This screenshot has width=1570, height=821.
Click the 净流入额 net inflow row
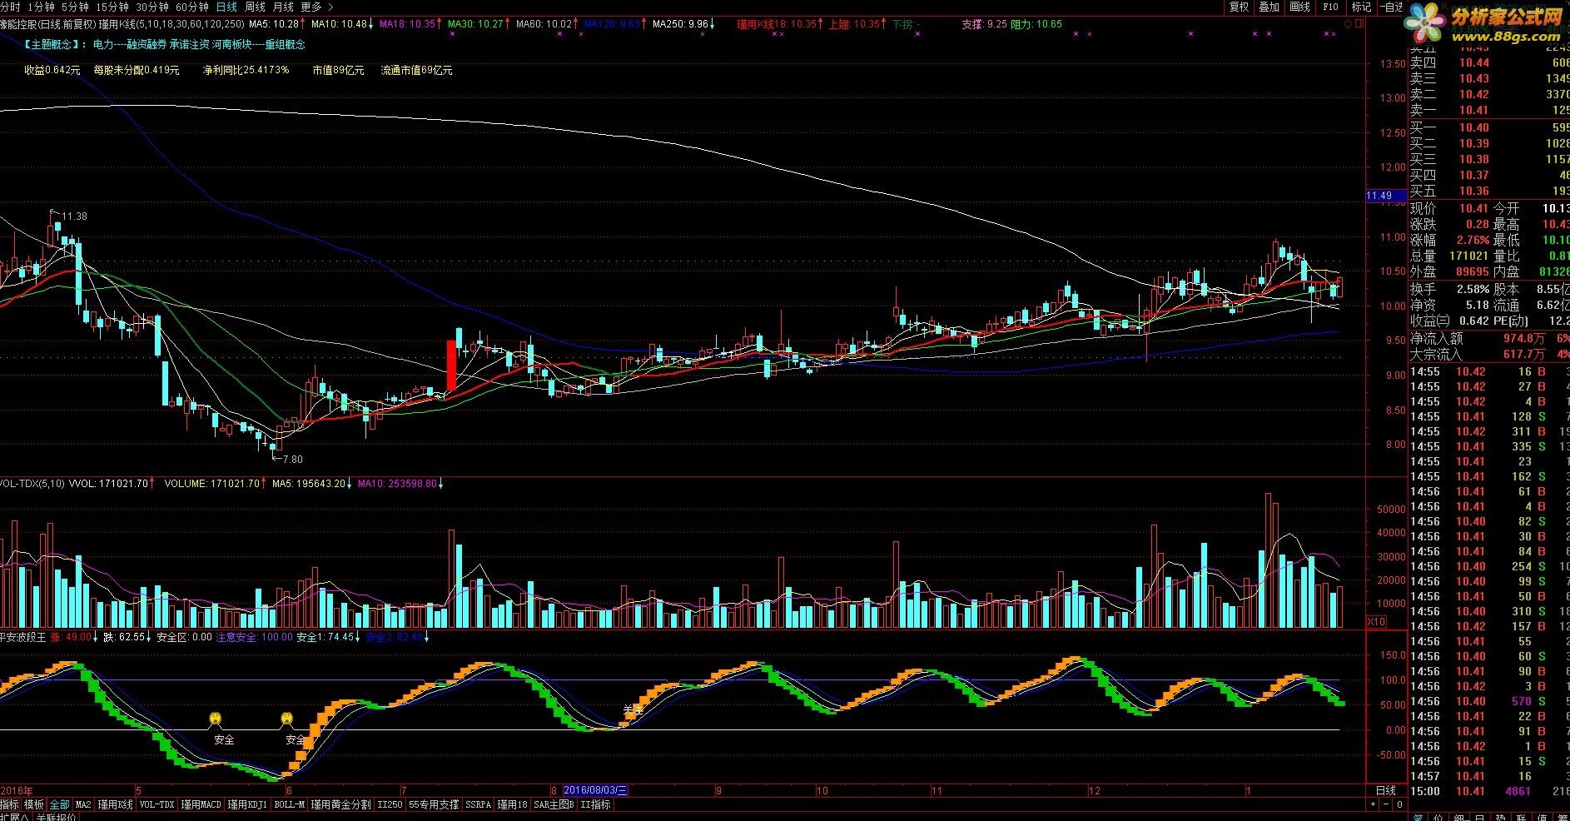point(1488,338)
